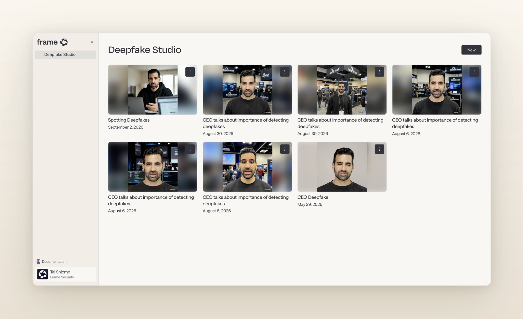The height and width of the screenshot is (319, 523).
Task: Click the Documentation book icon
Action: click(x=38, y=261)
